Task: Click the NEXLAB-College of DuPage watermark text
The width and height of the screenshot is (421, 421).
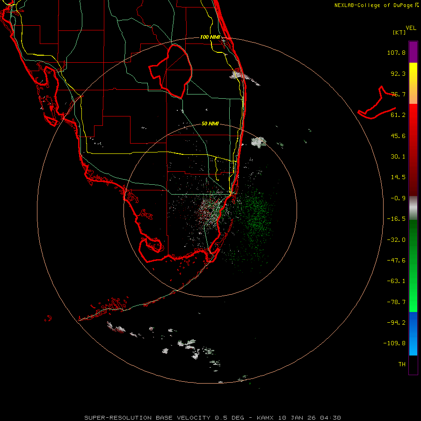Action: coord(377,5)
